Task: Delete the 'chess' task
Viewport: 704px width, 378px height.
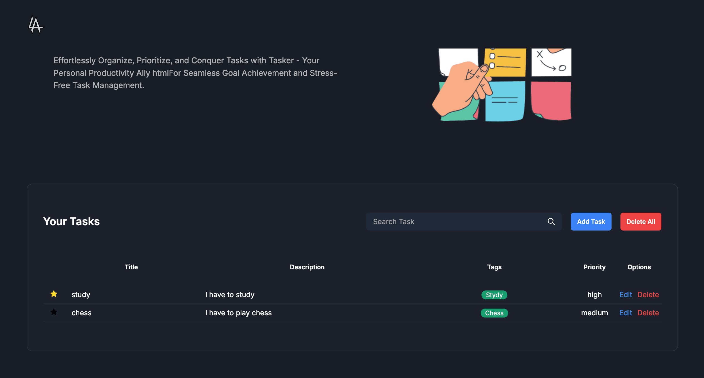Action: tap(648, 312)
